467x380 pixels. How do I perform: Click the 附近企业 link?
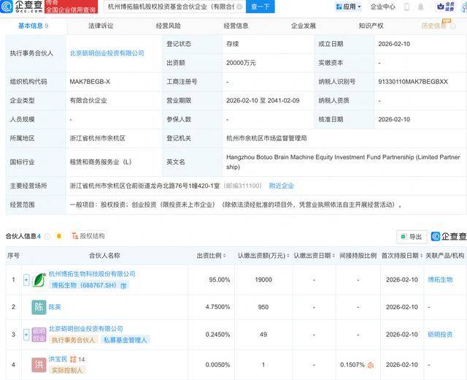[x=282, y=186]
